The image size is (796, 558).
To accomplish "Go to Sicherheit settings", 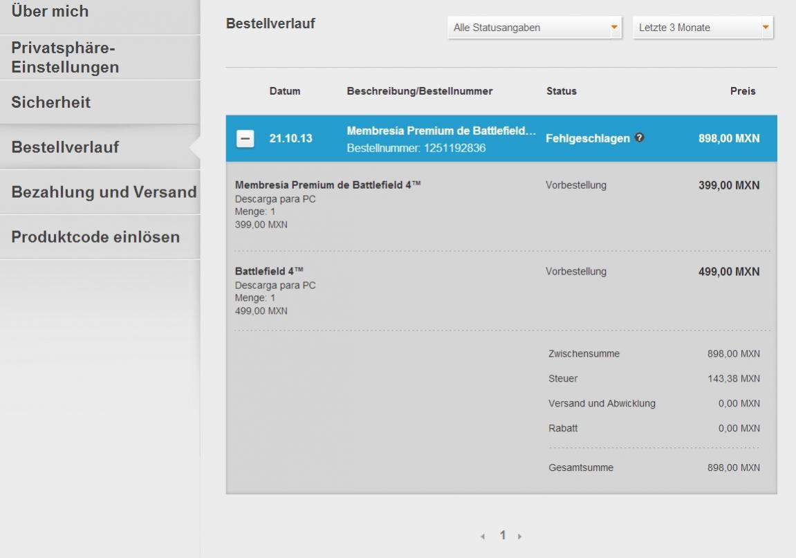I will pyautogui.click(x=100, y=102).
